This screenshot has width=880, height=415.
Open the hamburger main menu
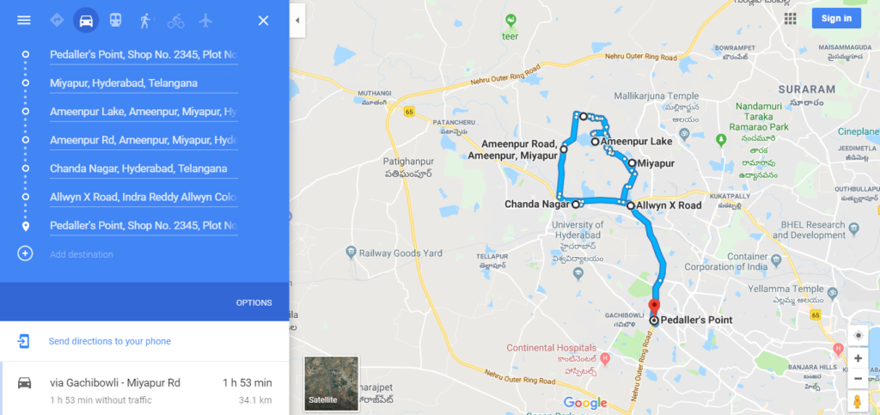(24, 21)
